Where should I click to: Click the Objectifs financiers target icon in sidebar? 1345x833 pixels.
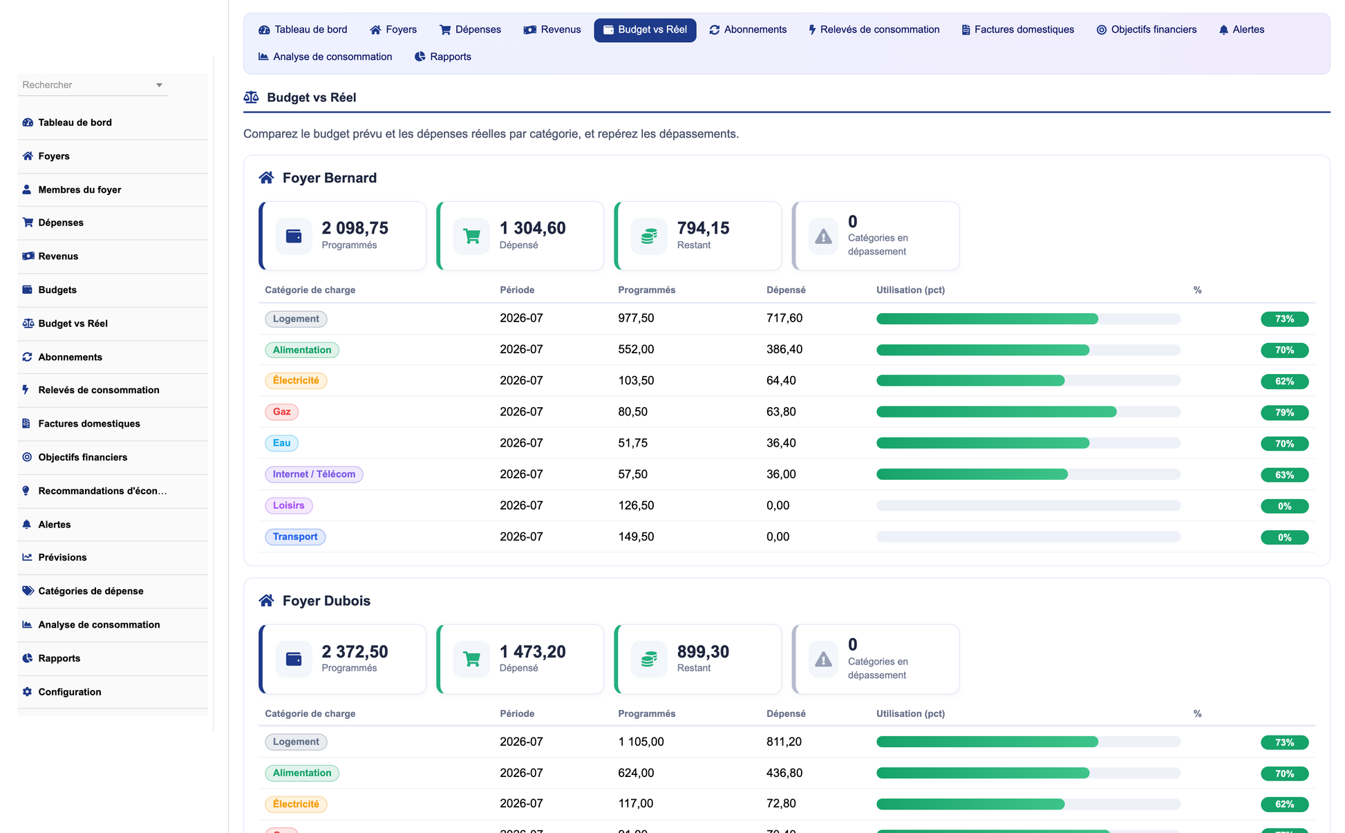tap(28, 458)
